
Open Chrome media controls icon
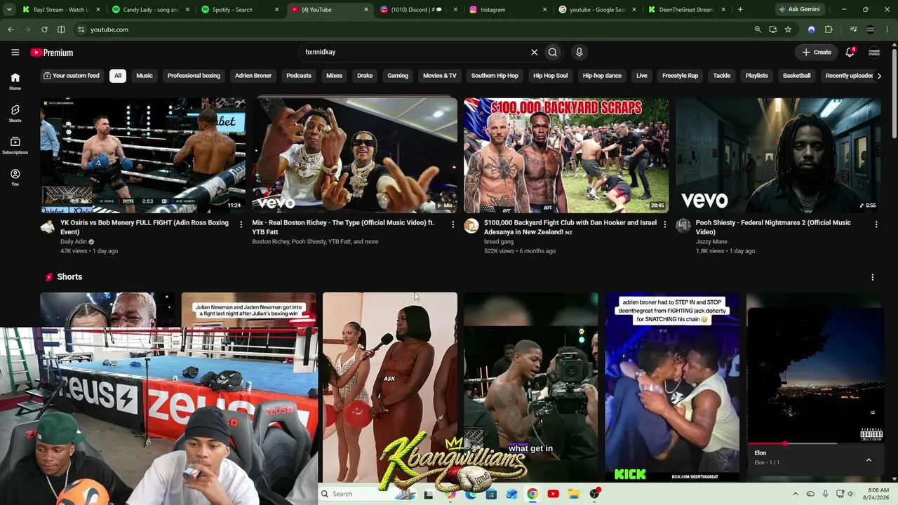pyautogui.click(x=853, y=29)
